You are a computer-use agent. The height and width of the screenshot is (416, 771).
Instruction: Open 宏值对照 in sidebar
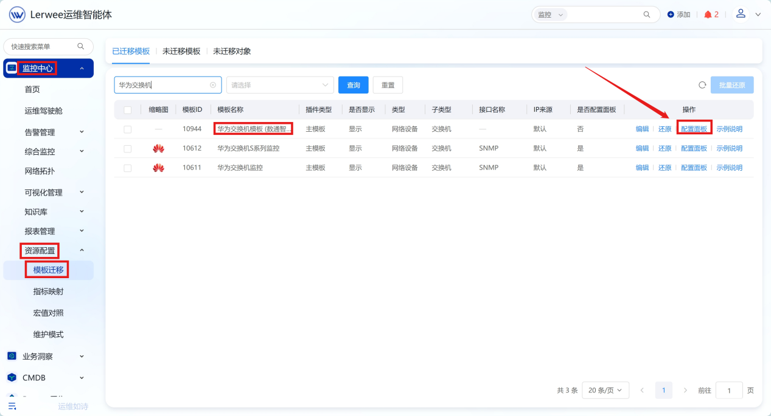click(x=48, y=313)
